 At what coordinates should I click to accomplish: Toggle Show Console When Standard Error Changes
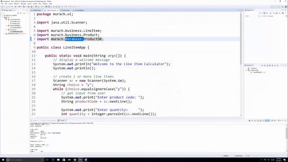pyautogui.click(x=269, y=121)
